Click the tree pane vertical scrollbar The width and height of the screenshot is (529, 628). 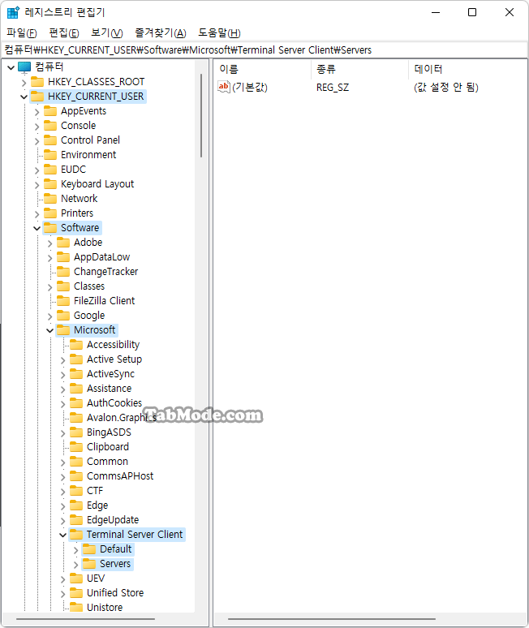click(x=201, y=115)
